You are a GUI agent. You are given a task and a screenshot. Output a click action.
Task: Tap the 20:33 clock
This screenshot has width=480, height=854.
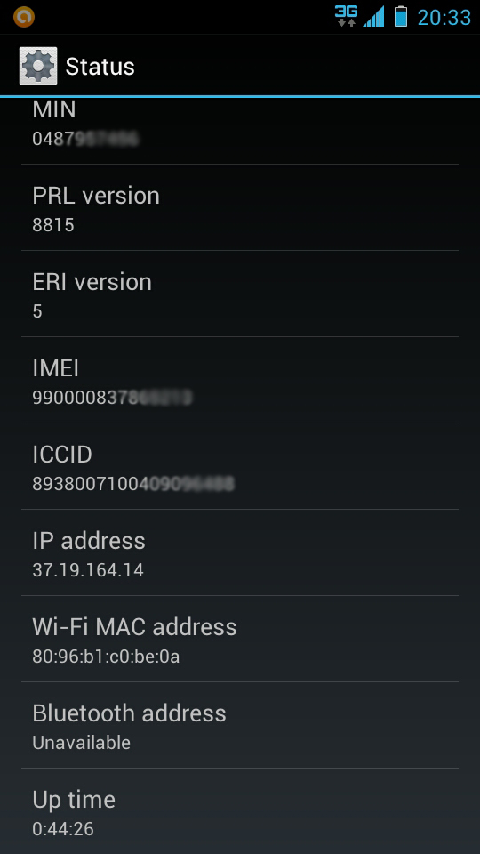[444, 18]
